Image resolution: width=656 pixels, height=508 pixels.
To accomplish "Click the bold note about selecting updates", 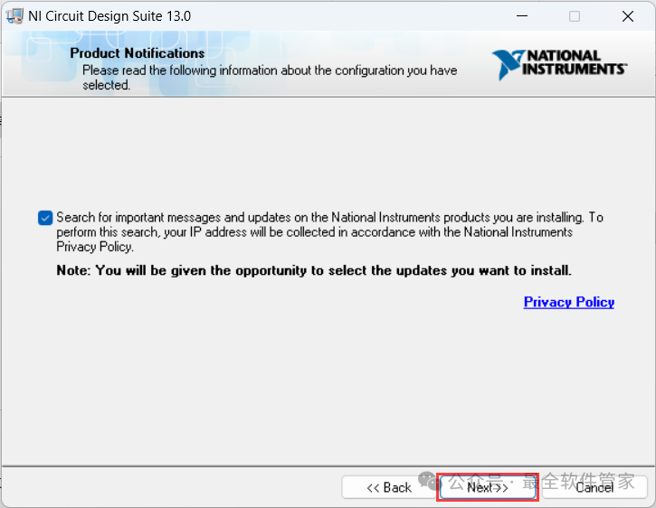I will [314, 270].
